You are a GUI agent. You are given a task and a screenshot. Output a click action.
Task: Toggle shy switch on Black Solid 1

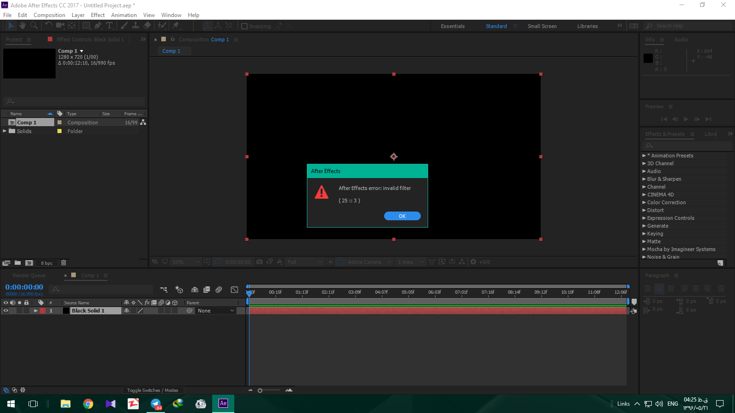tap(127, 311)
